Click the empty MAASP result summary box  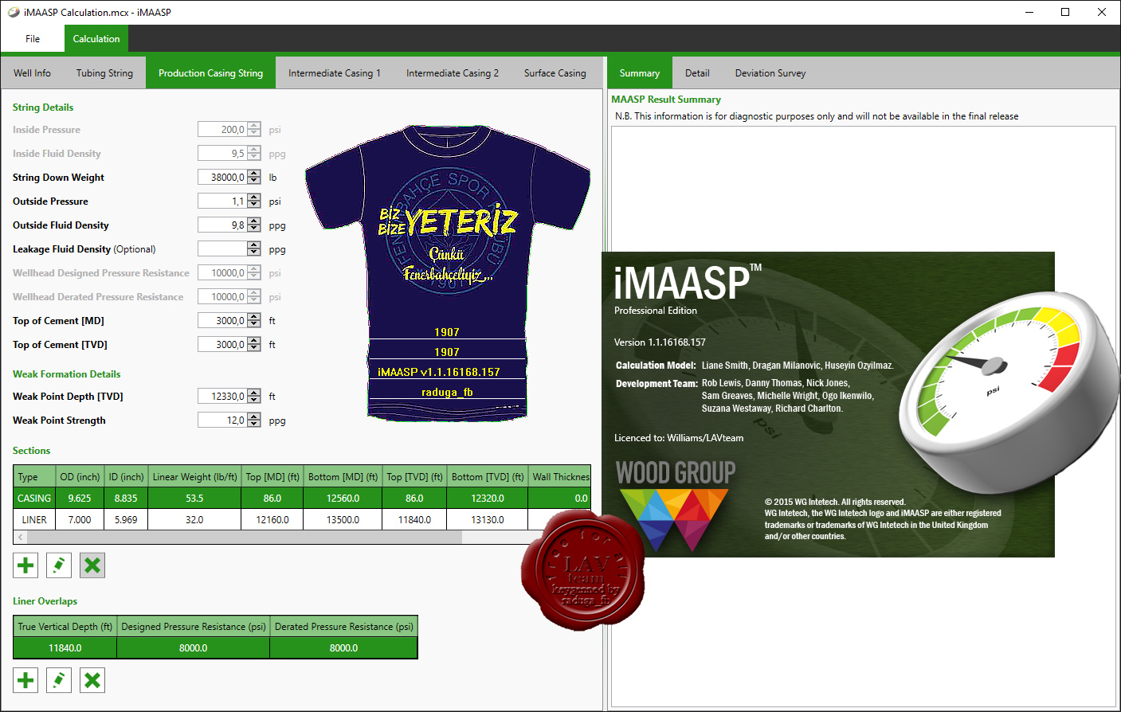pos(863,415)
